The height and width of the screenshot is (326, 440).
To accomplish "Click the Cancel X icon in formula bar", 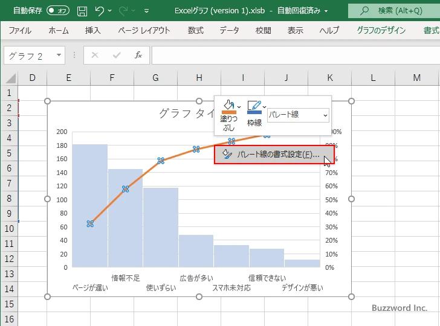I will [95, 55].
